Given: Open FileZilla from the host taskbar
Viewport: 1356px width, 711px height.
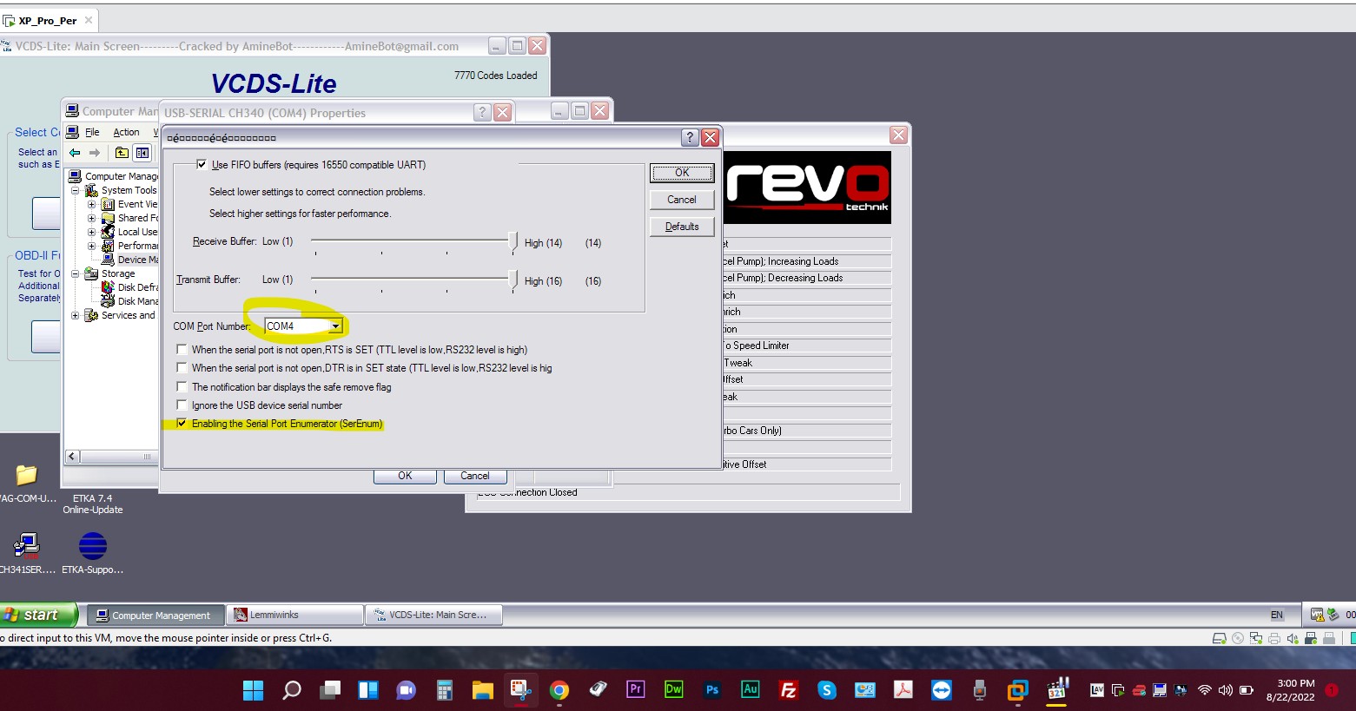Looking at the screenshot, I should click(x=789, y=690).
